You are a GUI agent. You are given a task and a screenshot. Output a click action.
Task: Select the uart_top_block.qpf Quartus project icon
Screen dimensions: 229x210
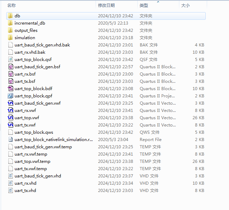click(x=10, y=96)
